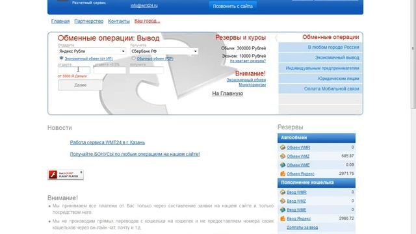Click the Далее button
The image size is (416, 234).
click(x=81, y=85)
